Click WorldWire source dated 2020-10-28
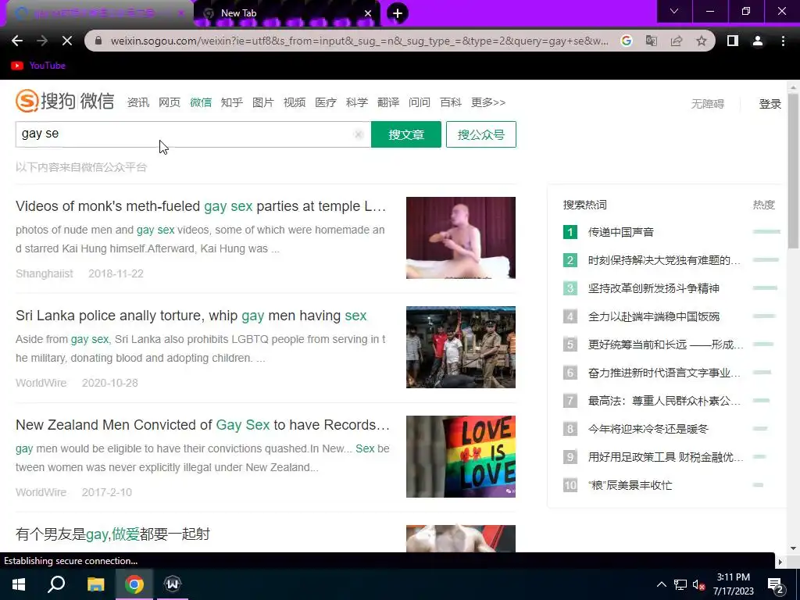 click(41, 383)
